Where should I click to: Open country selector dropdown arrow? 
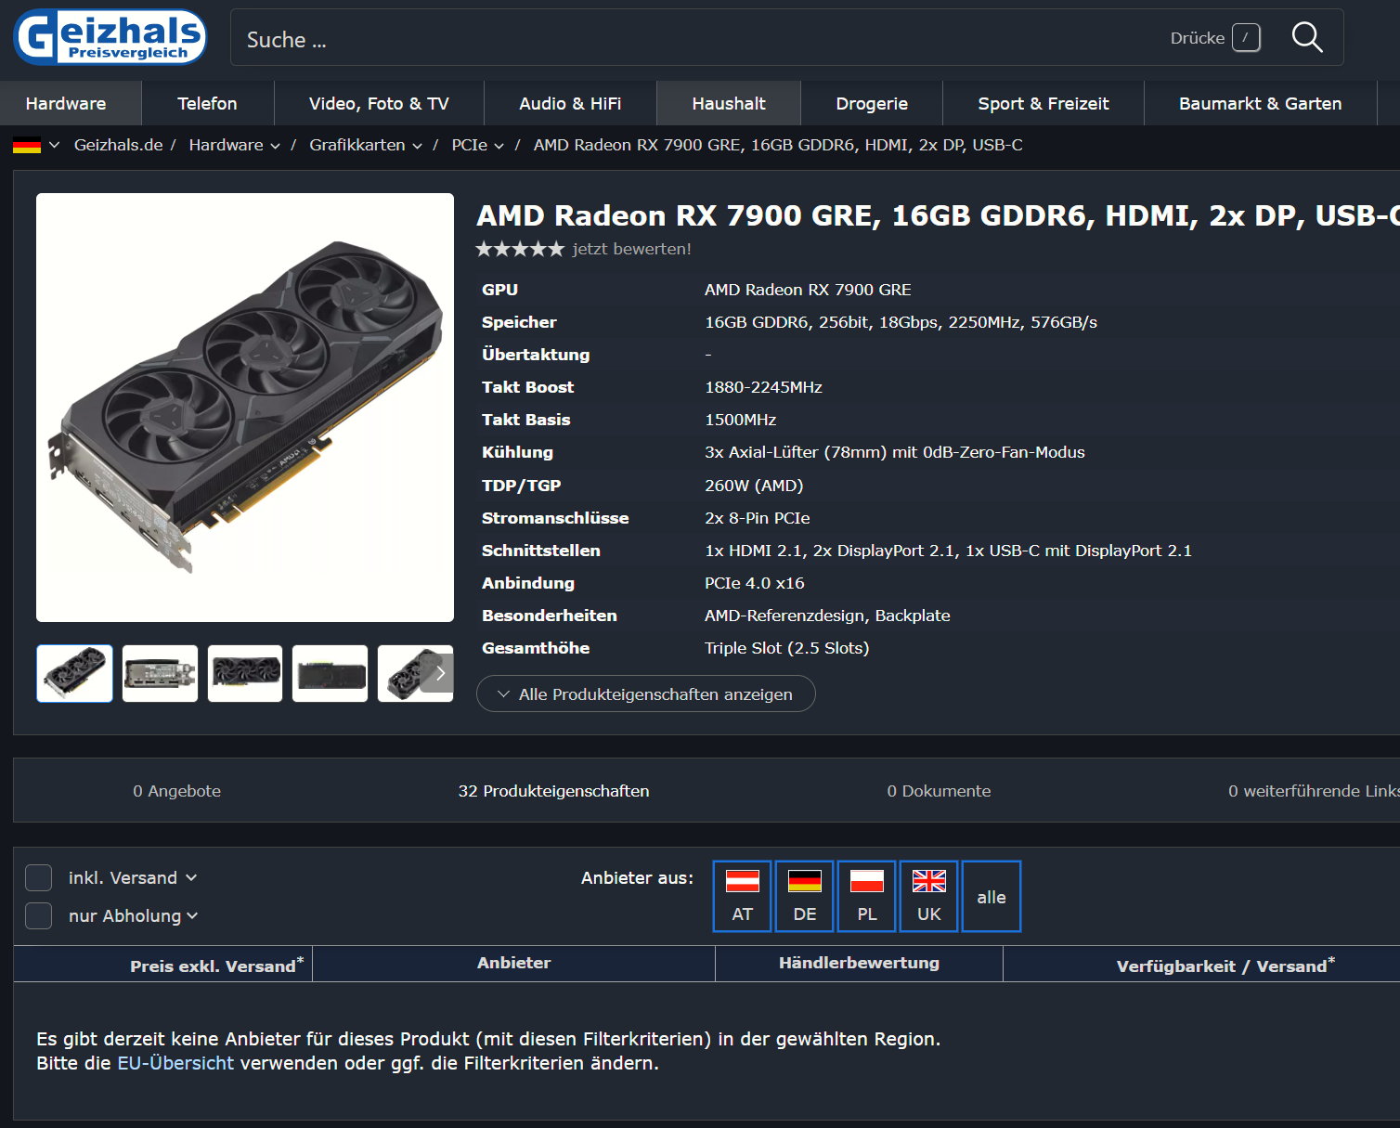(54, 145)
